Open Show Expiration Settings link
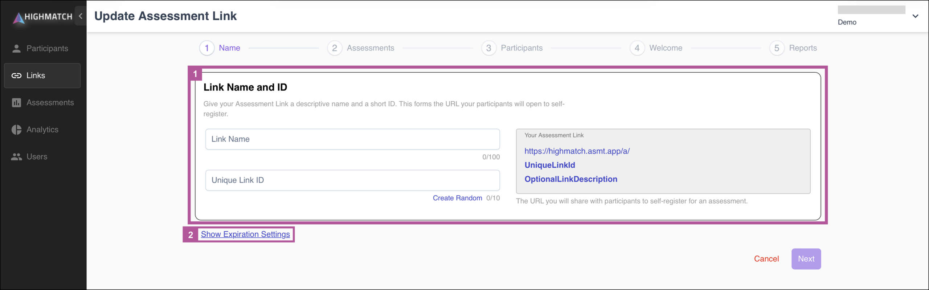The image size is (929, 290). (x=245, y=234)
